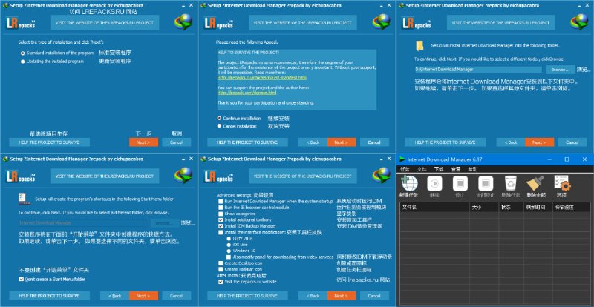The height and width of the screenshot is (307, 594).
Task: Enable the Create Desktop icon checkbox
Action: (x=220, y=262)
